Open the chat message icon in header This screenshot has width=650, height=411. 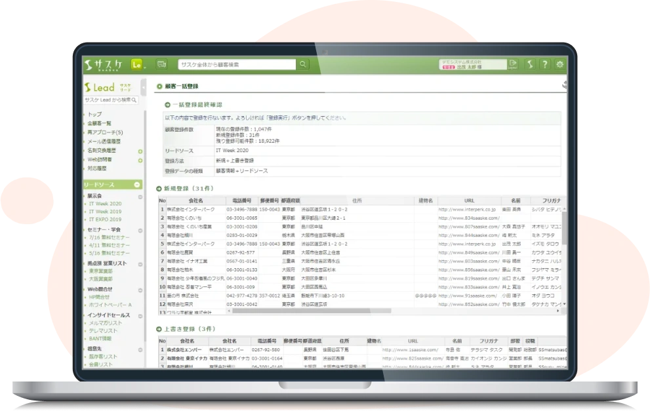(x=161, y=64)
